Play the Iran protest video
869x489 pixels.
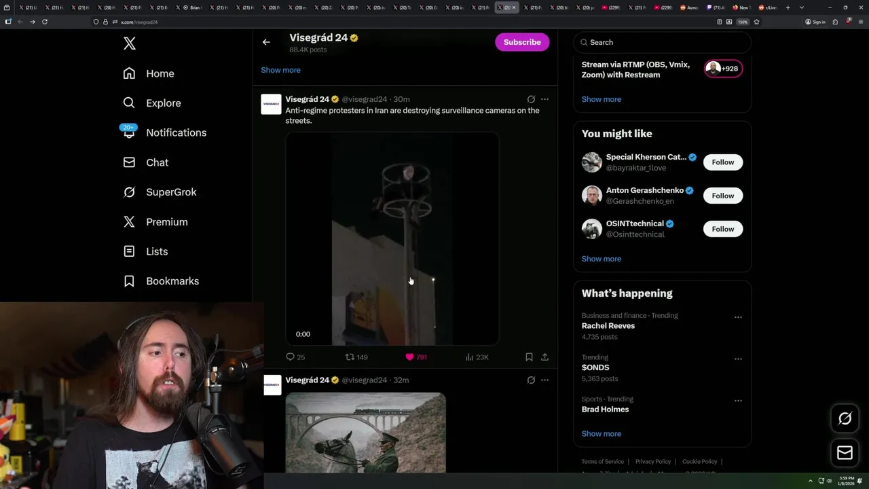pyautogui.click(x=392, y=239)
